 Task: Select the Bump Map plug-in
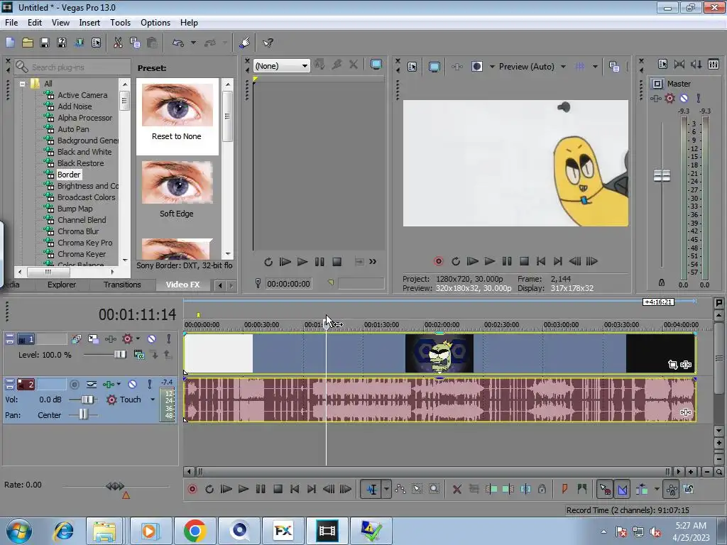coord(75,209)
